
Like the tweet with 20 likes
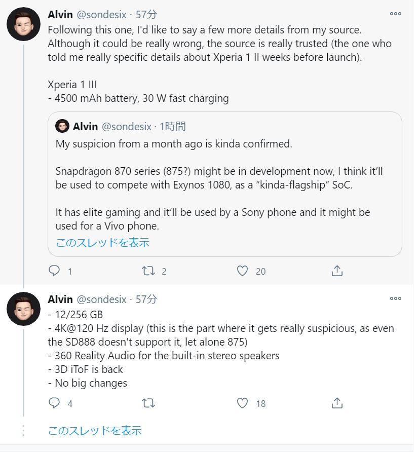pyautogui.click(x=242, y=271)
